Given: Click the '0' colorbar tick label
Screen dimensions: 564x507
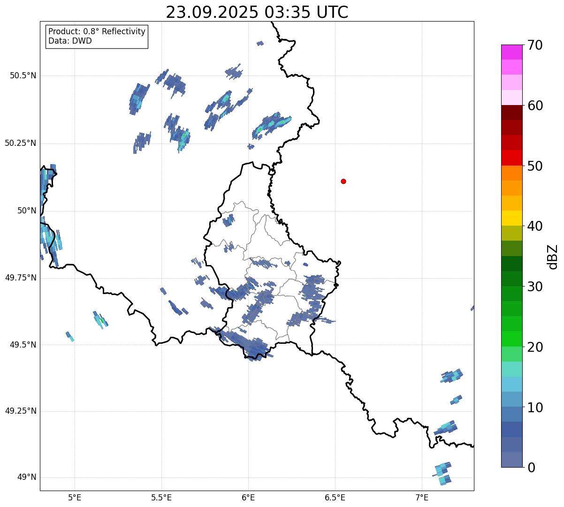Looking at the screenshot, I should 531,468.
